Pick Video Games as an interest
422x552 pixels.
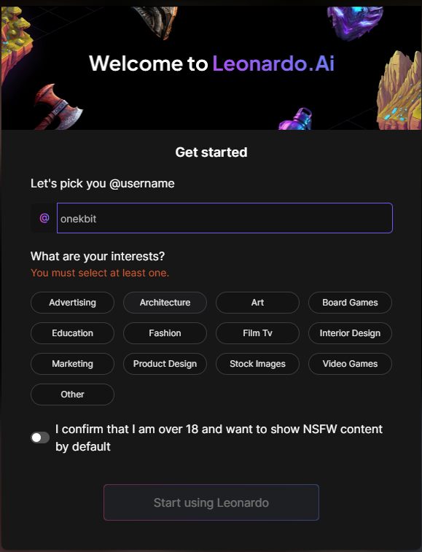350,364
